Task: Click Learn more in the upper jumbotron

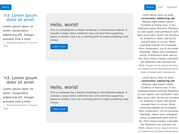Action: tap(59, 47)
